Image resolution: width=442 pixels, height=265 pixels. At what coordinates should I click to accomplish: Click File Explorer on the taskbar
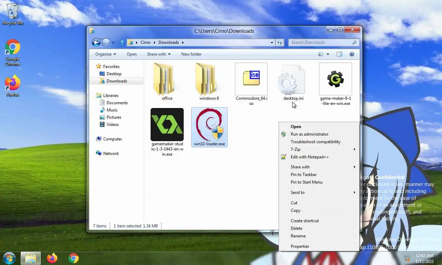coord(31,258)
